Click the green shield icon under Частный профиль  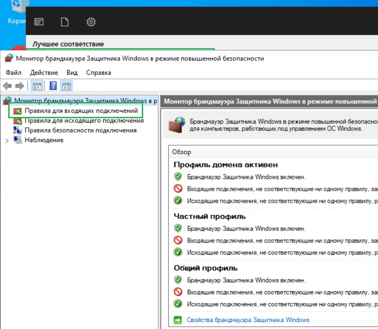click(x=178, y=228)
